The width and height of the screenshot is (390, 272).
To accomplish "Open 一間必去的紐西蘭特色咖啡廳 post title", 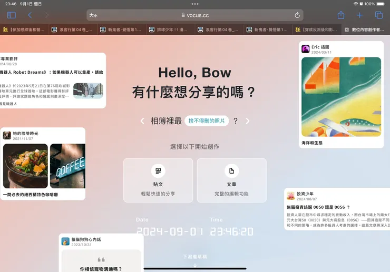I will point(31,195).
